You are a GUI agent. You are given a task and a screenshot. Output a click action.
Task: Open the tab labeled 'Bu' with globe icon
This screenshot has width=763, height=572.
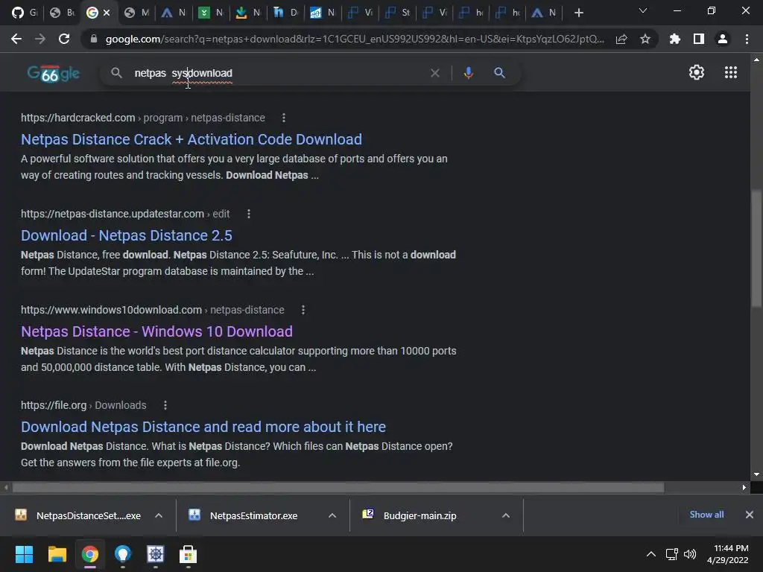(x=62, y=13)
